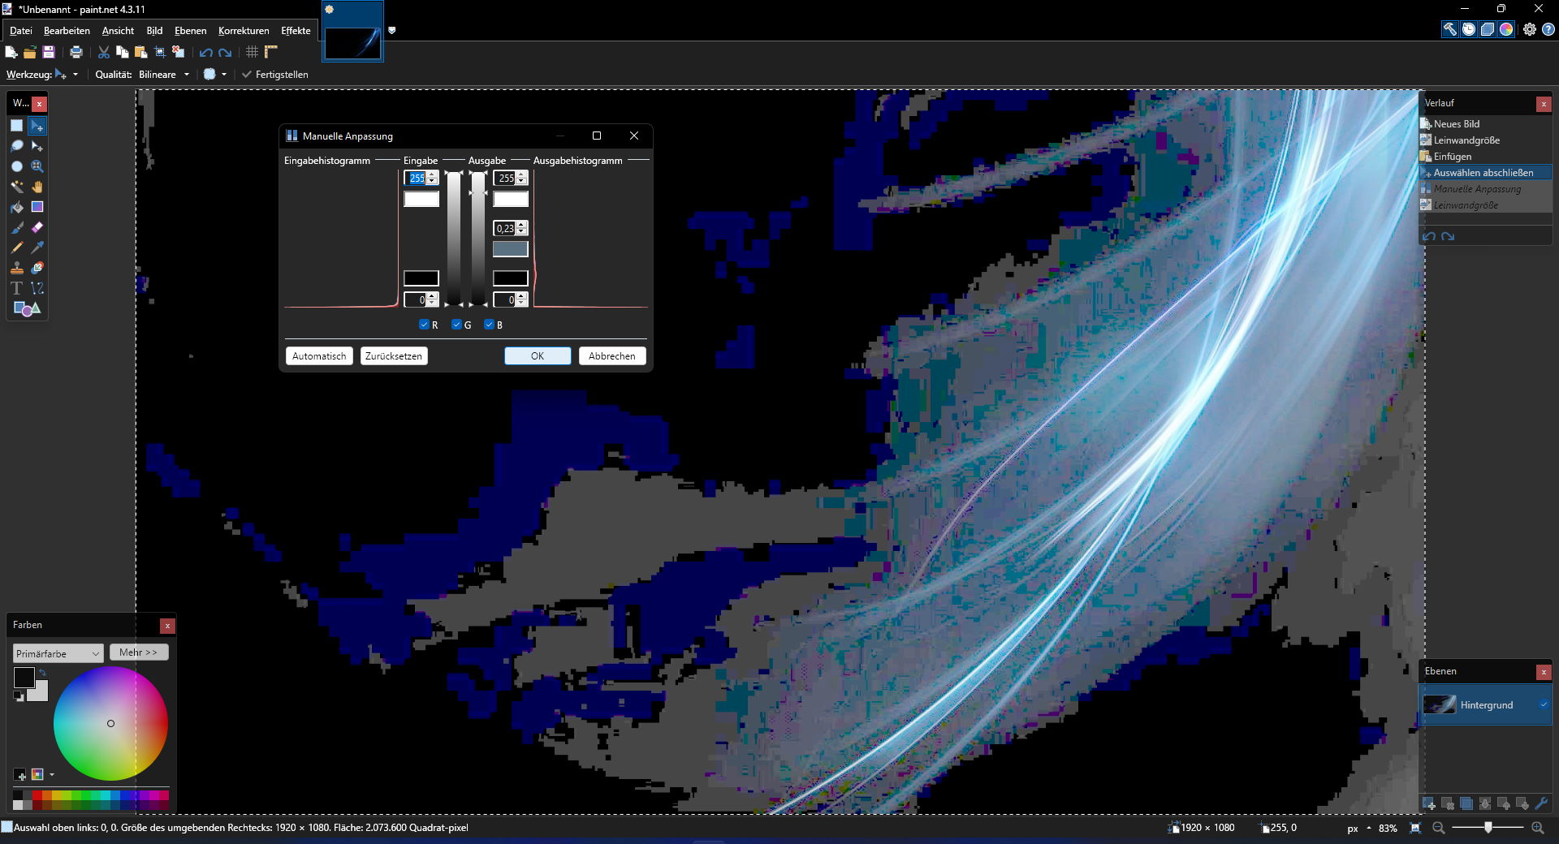Click the Mehr >> button
Viewport: 1559px width, 844px height.
139,652
